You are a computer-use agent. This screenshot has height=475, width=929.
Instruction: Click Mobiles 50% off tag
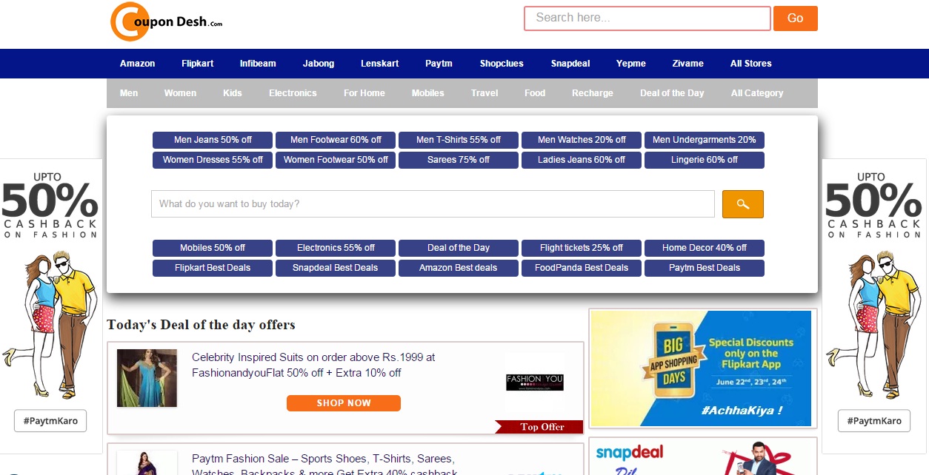pyautogui.click(x=213, y=248)
